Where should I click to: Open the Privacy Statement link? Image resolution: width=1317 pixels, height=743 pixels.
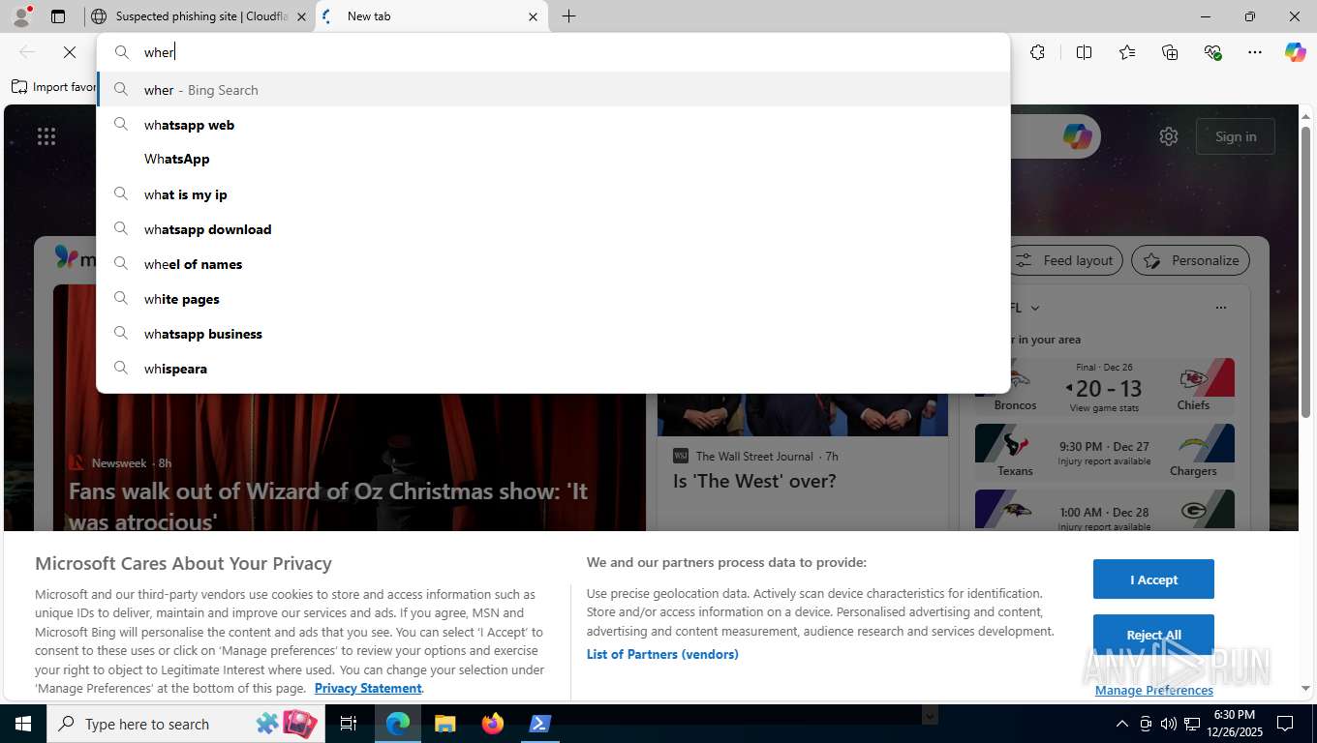click(368, 688)
